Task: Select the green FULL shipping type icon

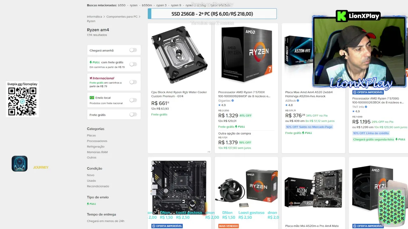Action: pyautogui.click(x=91, y=204)
